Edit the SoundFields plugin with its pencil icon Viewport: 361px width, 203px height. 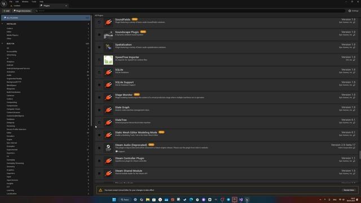354,23
